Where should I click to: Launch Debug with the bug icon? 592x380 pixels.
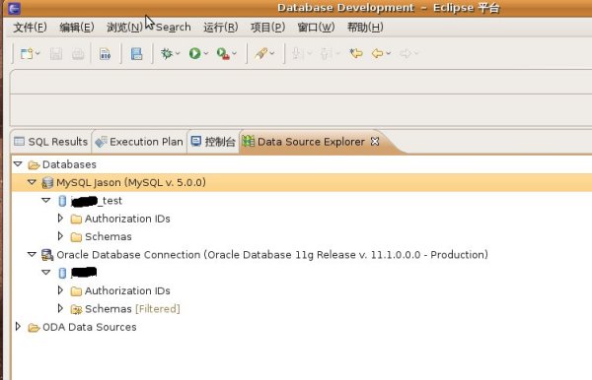(x=167, y=53)
